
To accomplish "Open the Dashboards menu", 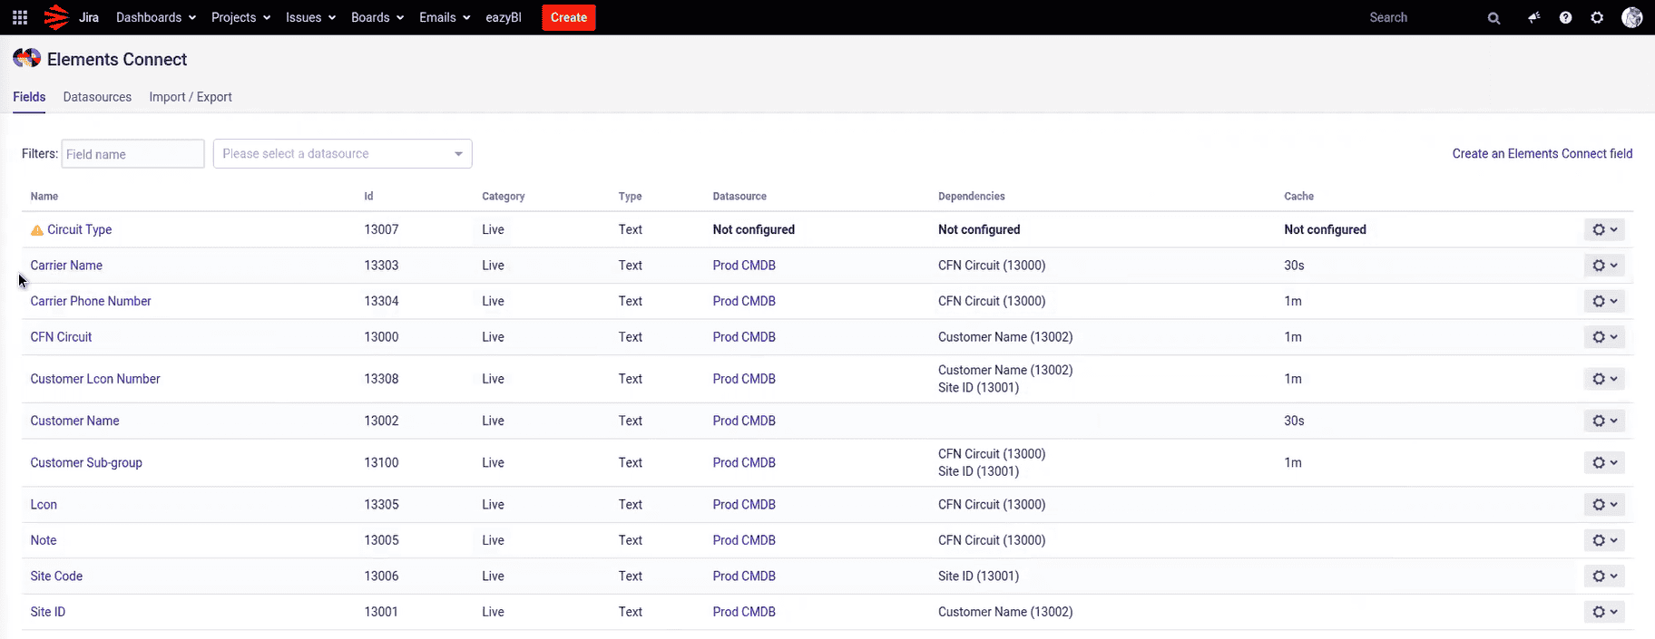I will [155, 17].
